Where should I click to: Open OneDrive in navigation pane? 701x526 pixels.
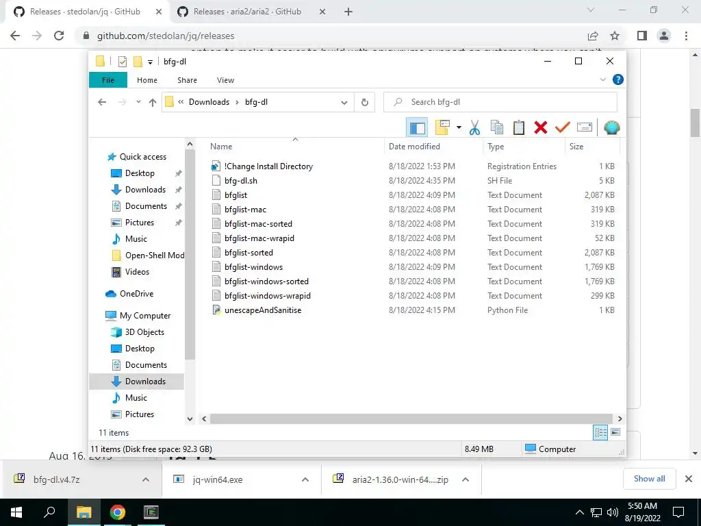136,294
